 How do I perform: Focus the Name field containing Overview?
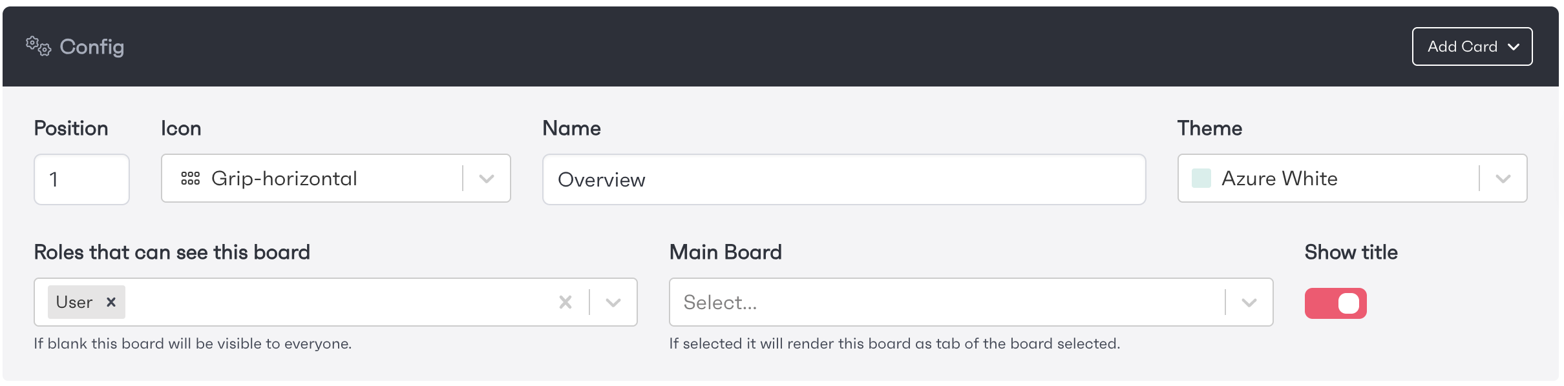click(x=843, y=179)
